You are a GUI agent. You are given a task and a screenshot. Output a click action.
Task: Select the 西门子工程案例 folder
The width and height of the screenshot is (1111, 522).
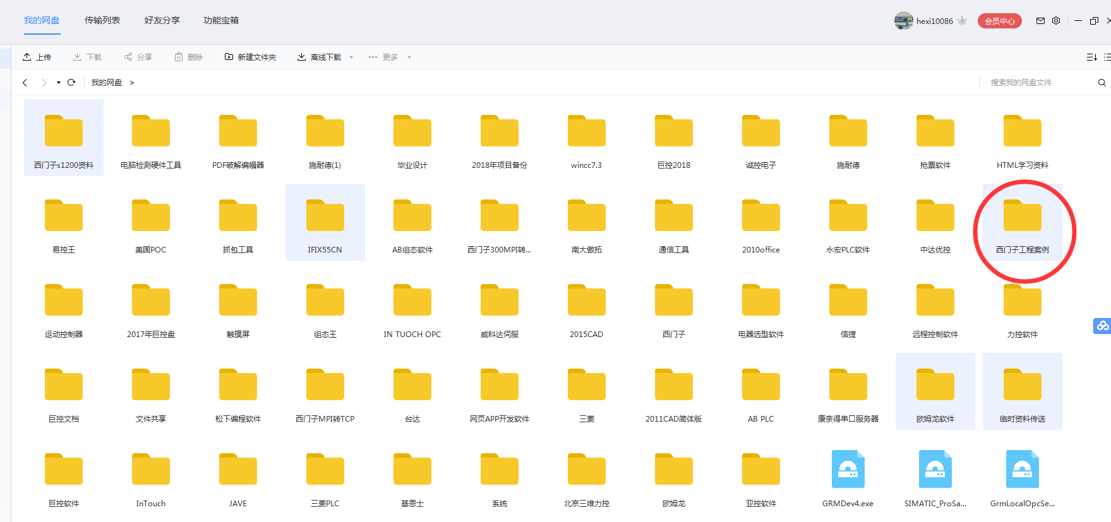(1023, 222)
